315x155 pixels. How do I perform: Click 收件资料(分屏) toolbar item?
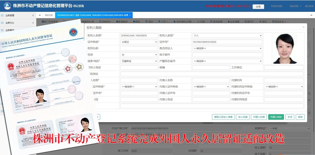(183, 22)
